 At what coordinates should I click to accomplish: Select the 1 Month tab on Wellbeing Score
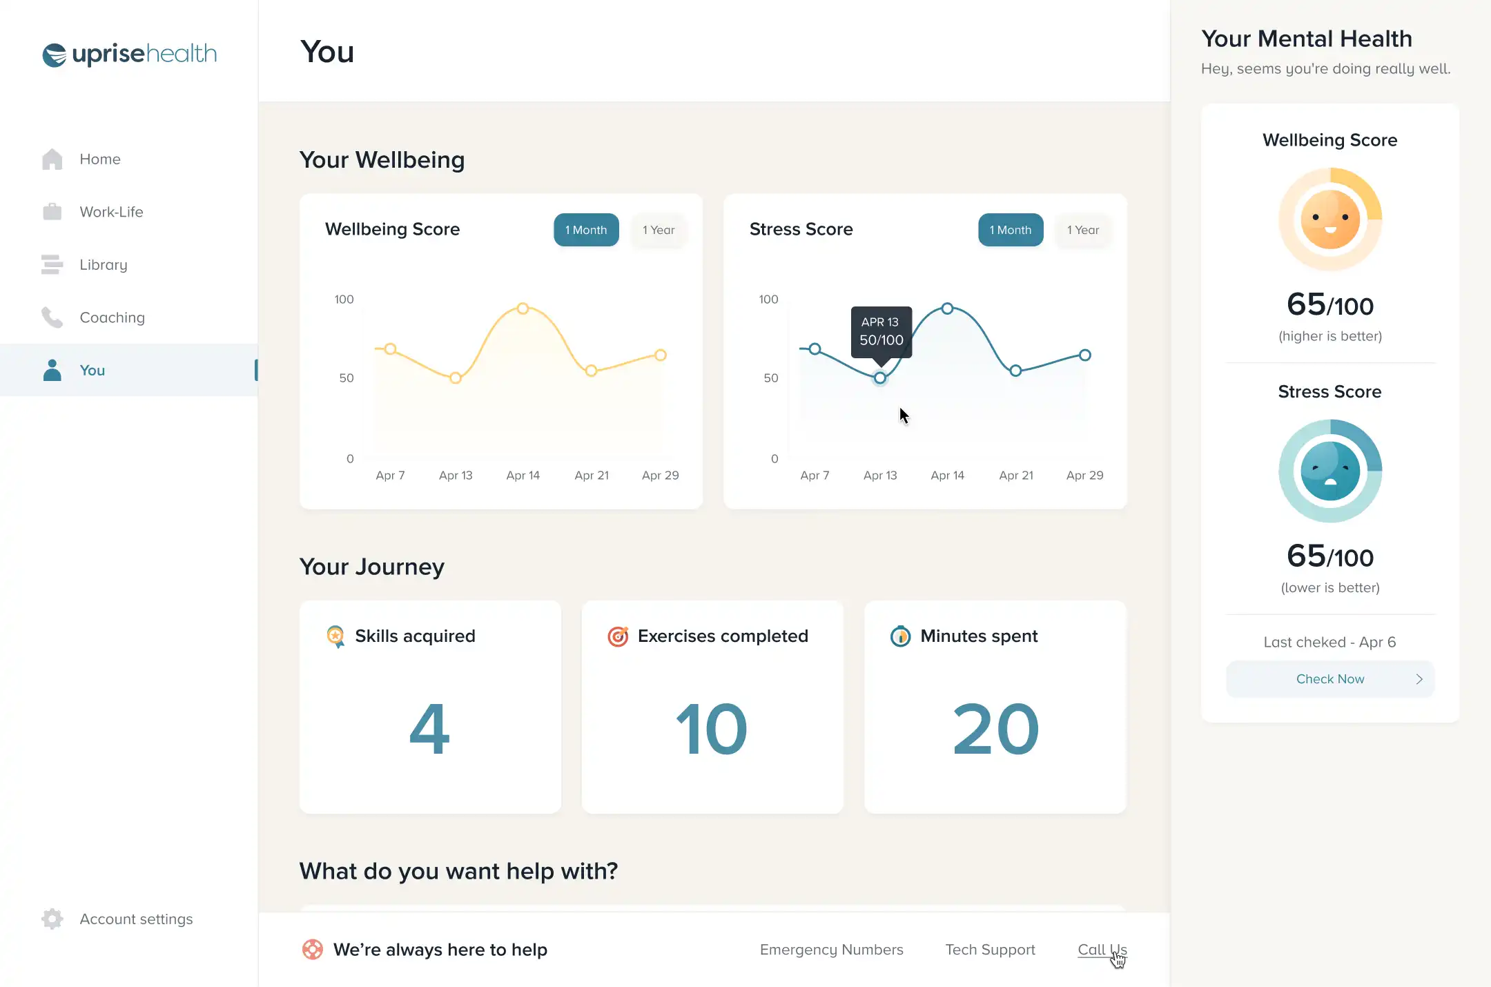click(x=585, y=229)
